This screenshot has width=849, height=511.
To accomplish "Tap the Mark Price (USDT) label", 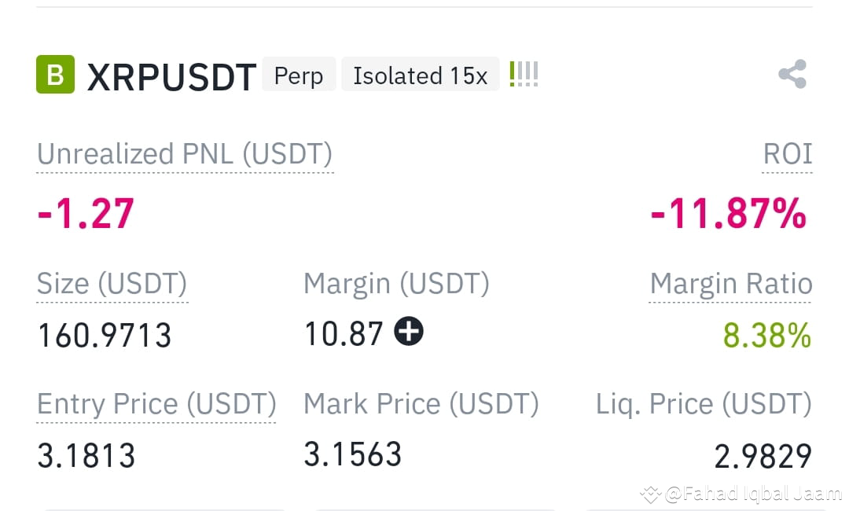I will coord(421,404).
